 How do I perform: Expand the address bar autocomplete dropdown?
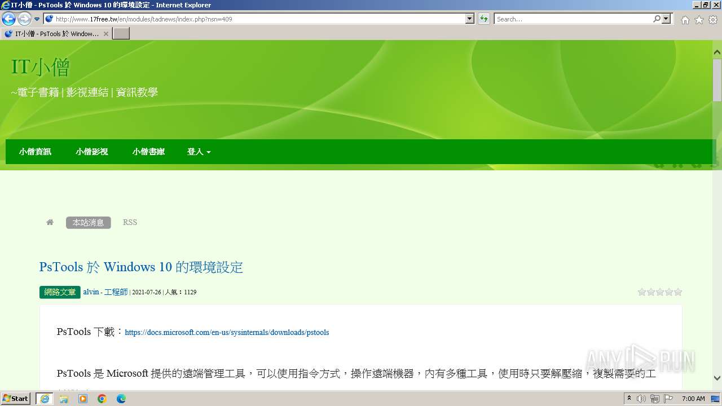tap(470, 19)
